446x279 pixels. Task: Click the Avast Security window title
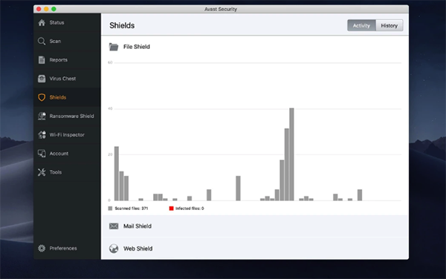[x=221, y=9]
